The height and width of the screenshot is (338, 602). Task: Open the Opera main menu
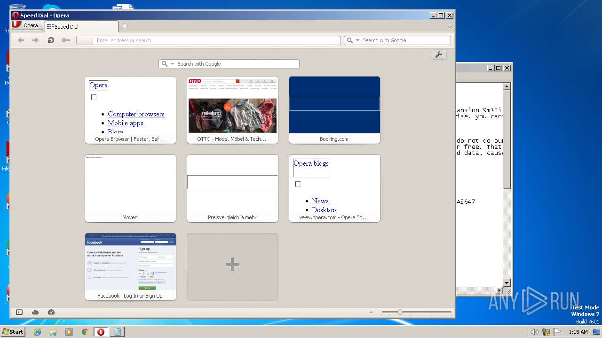[26, 26]
